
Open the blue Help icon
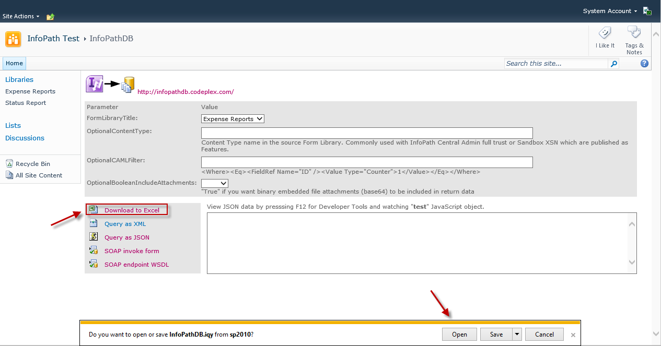[644, 63]
